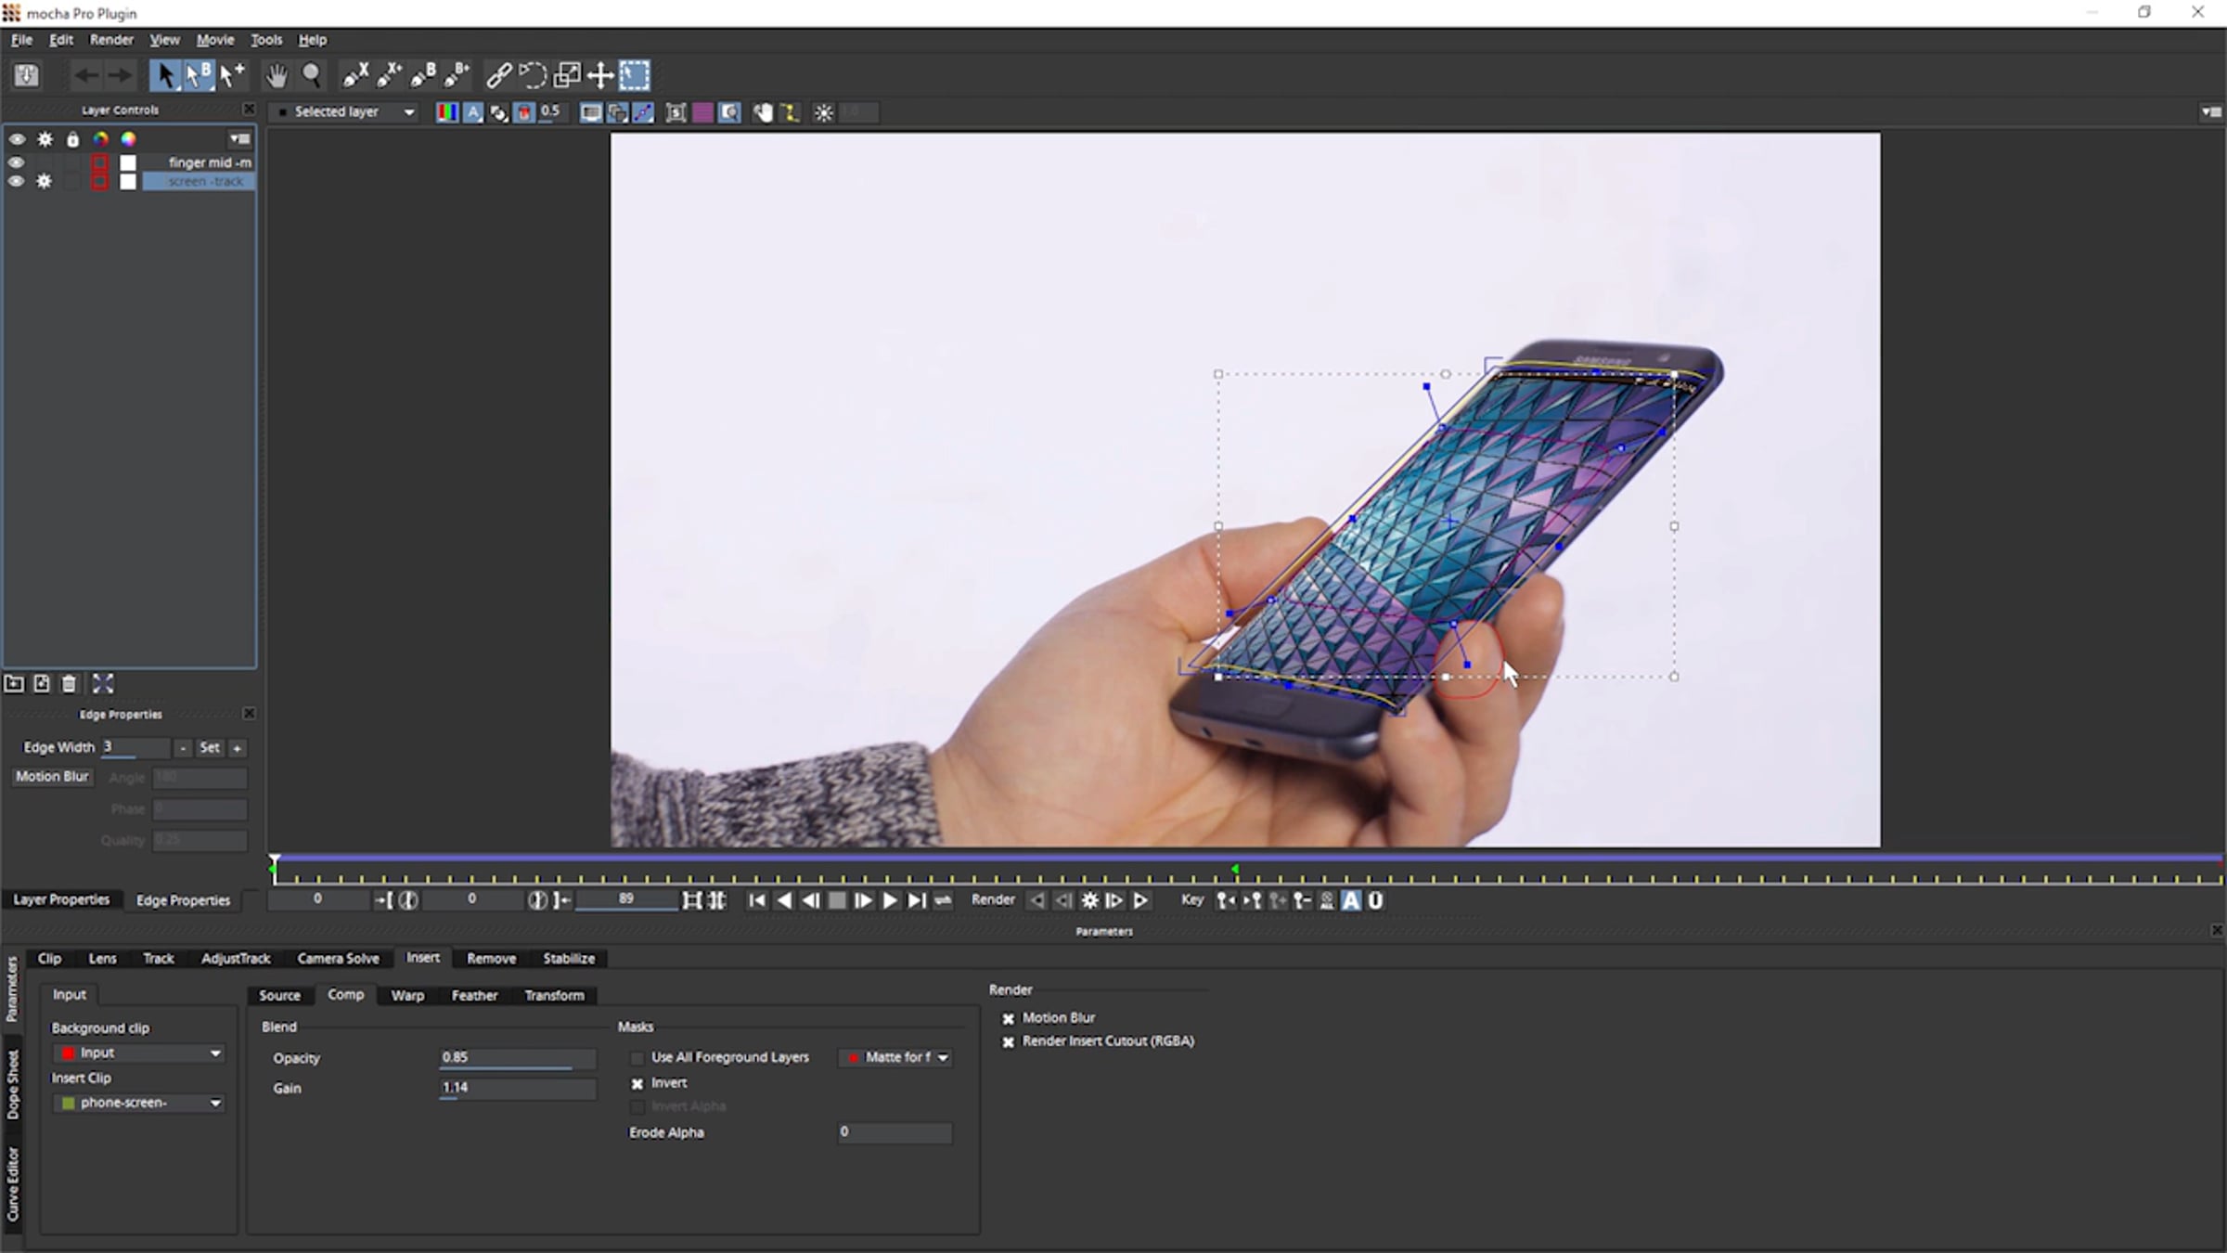Open the Warp sub-tab

click(407, 996)
